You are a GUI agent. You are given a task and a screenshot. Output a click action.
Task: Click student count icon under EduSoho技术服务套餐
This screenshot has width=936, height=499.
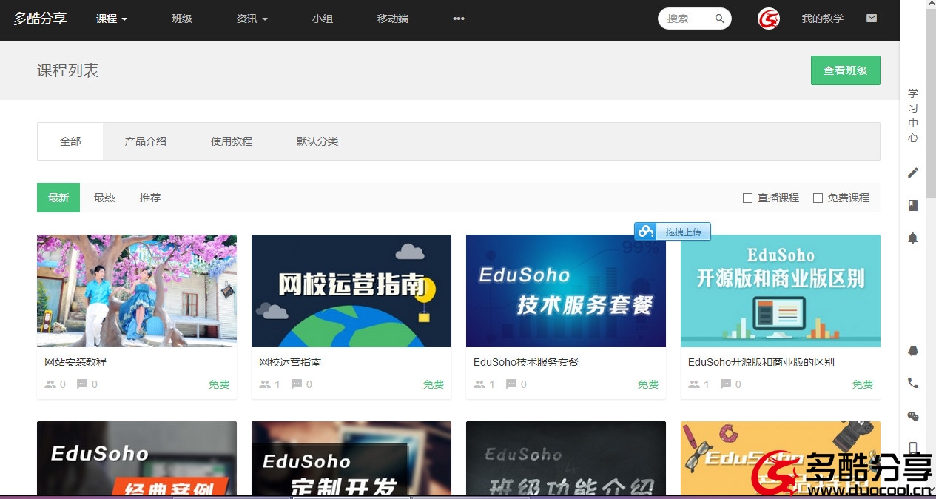click(x=479, y=384)
